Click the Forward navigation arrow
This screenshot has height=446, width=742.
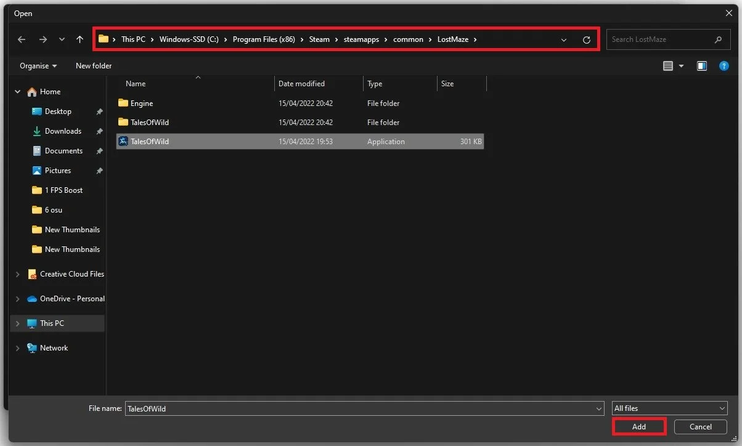click(x=43, y=39)
